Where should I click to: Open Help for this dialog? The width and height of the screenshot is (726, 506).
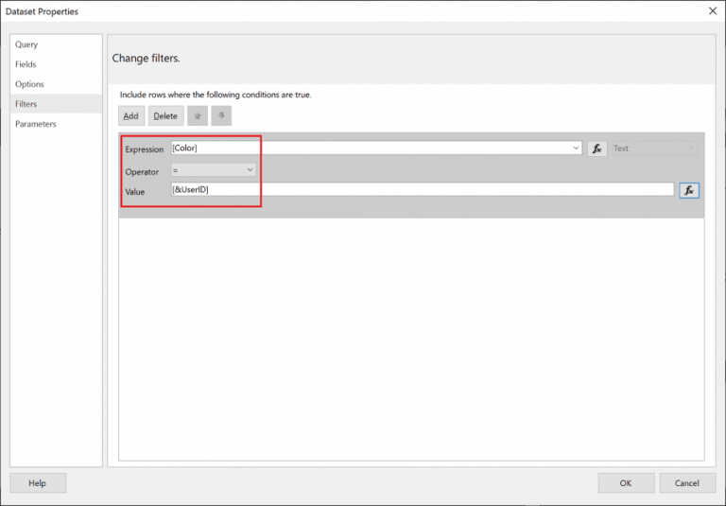(38, 483)
